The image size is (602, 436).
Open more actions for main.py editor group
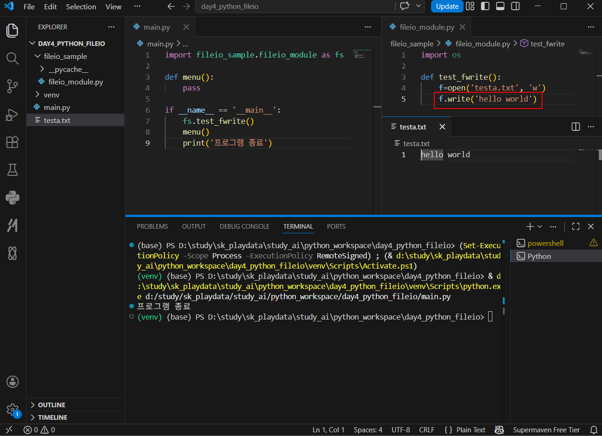click(x=368, y=27)
